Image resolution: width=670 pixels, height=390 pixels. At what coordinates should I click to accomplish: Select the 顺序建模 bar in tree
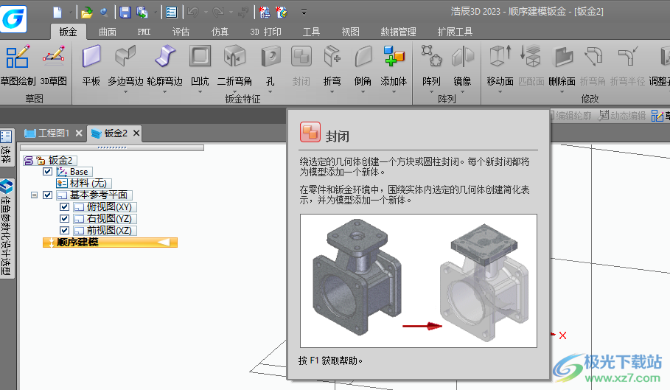[x=111, y=243]
